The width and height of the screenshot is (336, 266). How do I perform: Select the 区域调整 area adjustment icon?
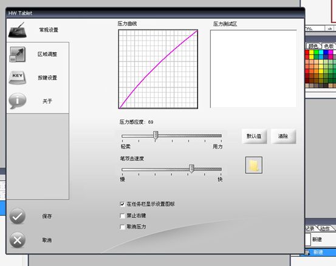point(18,55)
